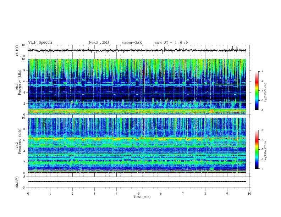Image resolution: width=281 pixels, height=217 pixels.
Task: Click the log(PSD) label beside the ch.1 colorbar
Action: [266, 93]
